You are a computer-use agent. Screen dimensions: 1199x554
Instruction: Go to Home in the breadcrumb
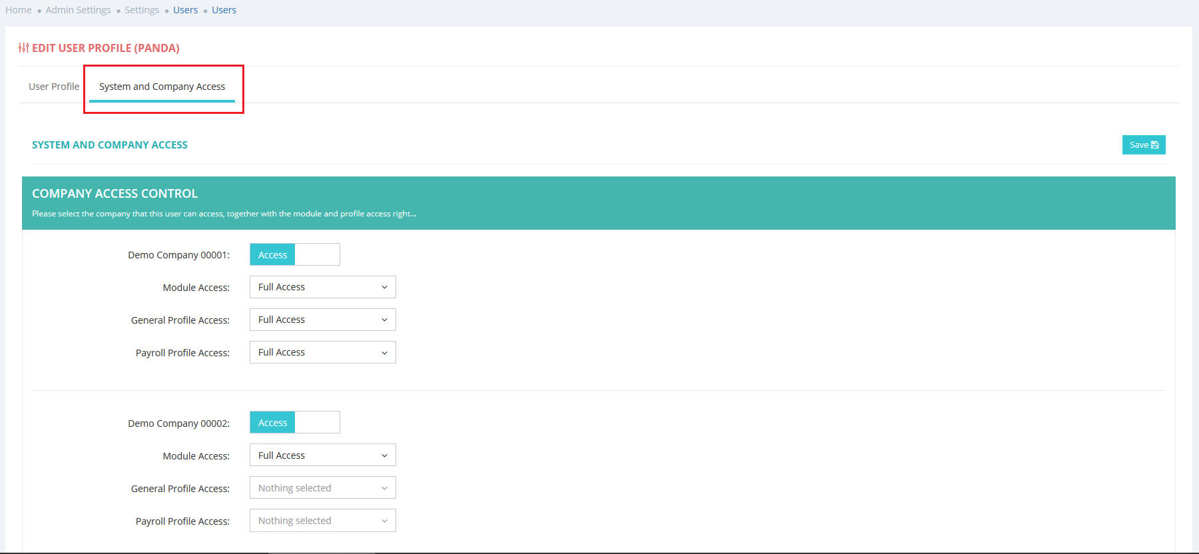click(19, 10)
